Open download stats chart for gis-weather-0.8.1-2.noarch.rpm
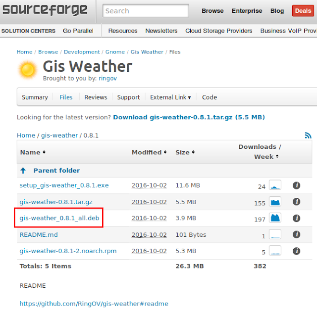 (x=275, y=251)
